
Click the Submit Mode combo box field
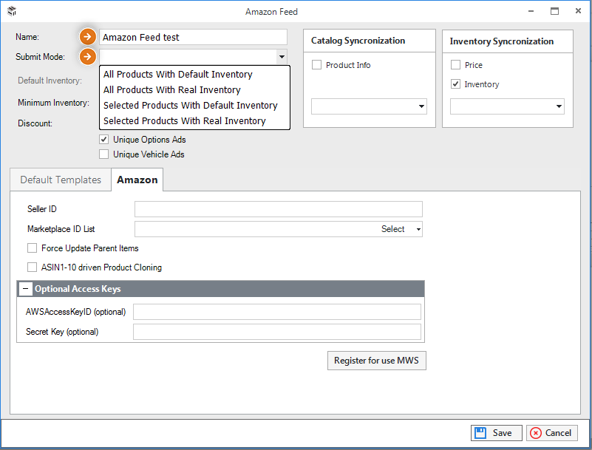pyautogui.click(x=193, y=57)
